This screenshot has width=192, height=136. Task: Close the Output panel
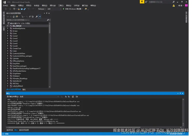[x=183, y=93]
